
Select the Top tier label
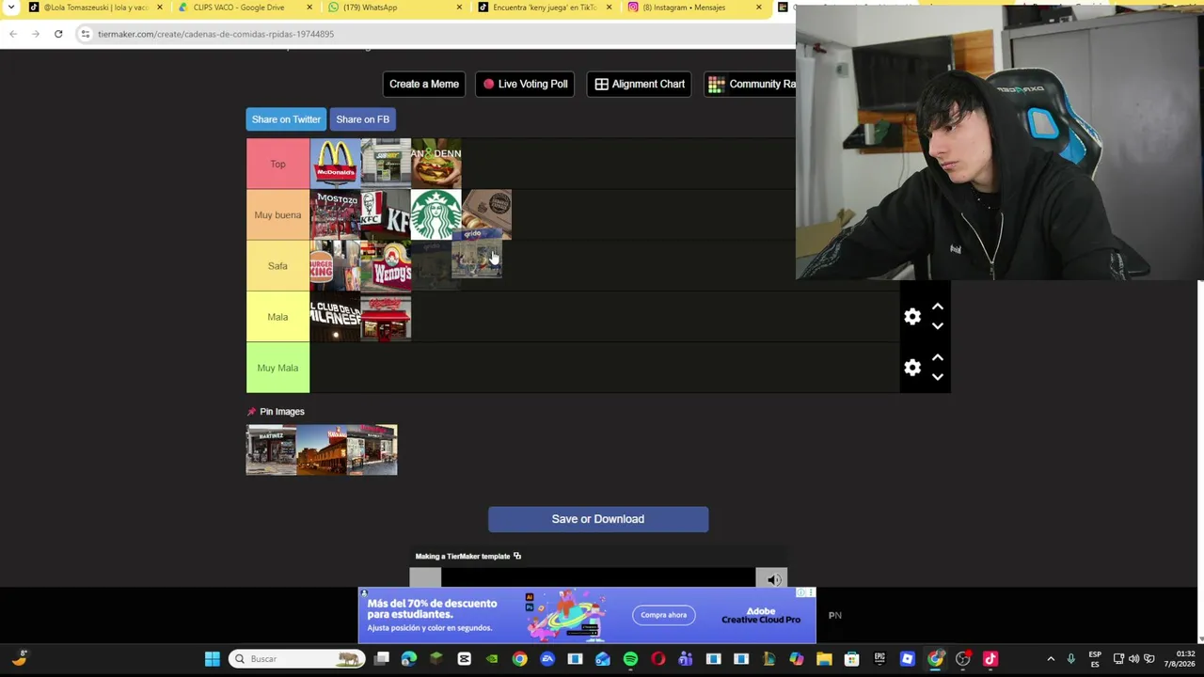[x=277, y=164]
